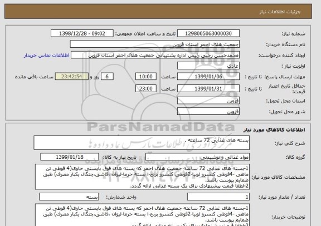Click the label شماره نیاز
This screenshot has height=226, width=321.
click(x=294, y=34)
